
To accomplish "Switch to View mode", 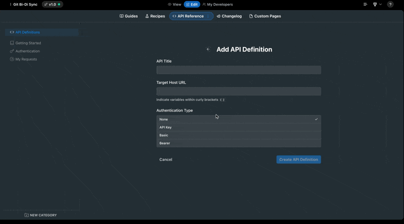I will 174,5.
